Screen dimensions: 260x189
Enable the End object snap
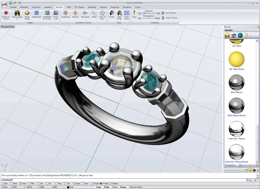(x=3, y=183)
